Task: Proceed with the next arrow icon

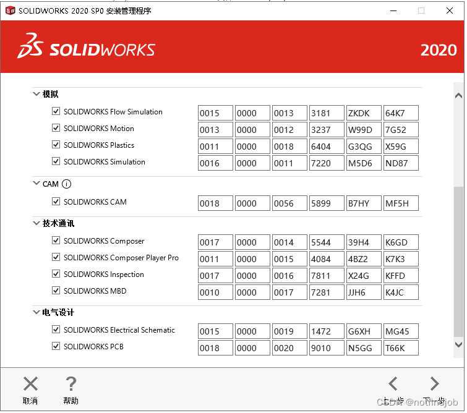Action: coord(434,384)
